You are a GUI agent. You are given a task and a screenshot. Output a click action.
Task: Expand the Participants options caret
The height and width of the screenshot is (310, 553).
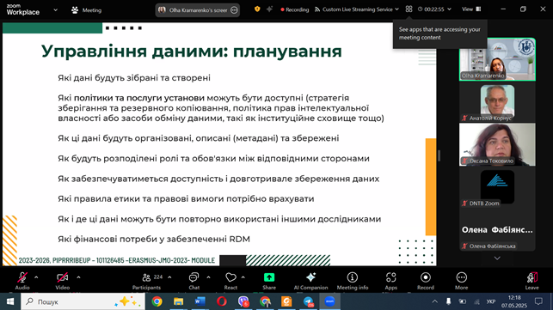(169, 277)
